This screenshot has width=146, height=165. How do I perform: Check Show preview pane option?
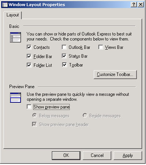point(29,107)
